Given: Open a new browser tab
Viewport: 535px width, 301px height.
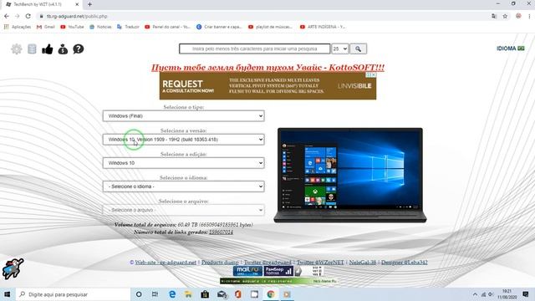Looking at the screenshot, I should click(x=89, y=4).
